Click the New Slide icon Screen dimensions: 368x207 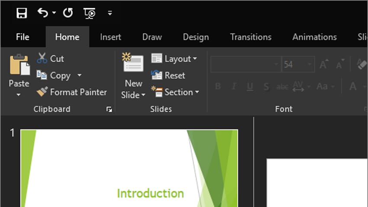pos(133,62)
